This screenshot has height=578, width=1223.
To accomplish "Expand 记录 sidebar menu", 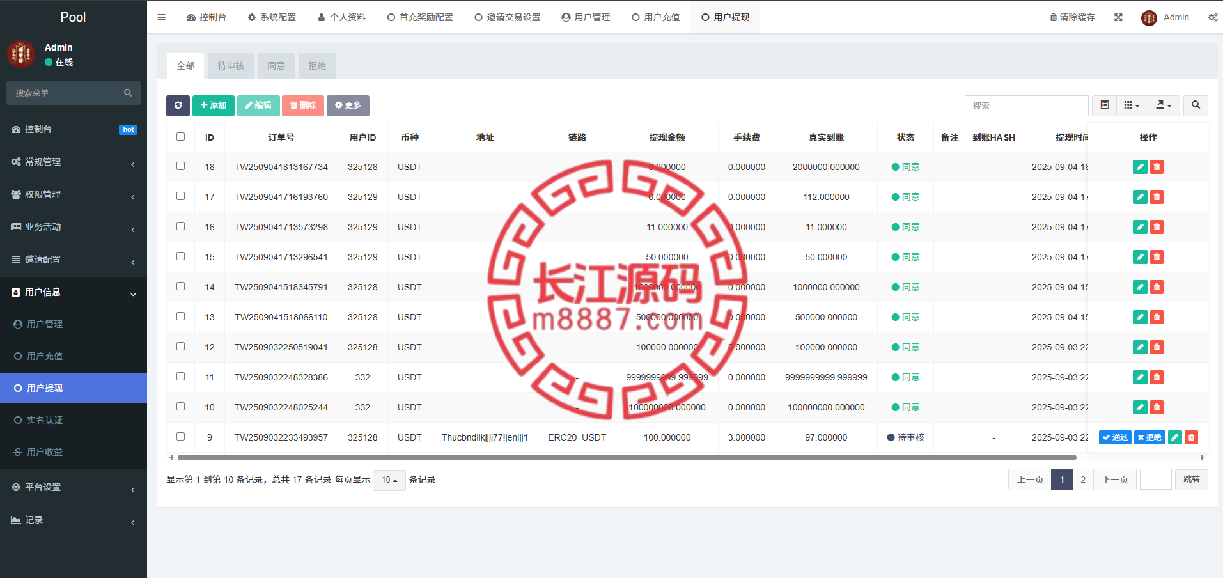I will click(x=74, y=520).
